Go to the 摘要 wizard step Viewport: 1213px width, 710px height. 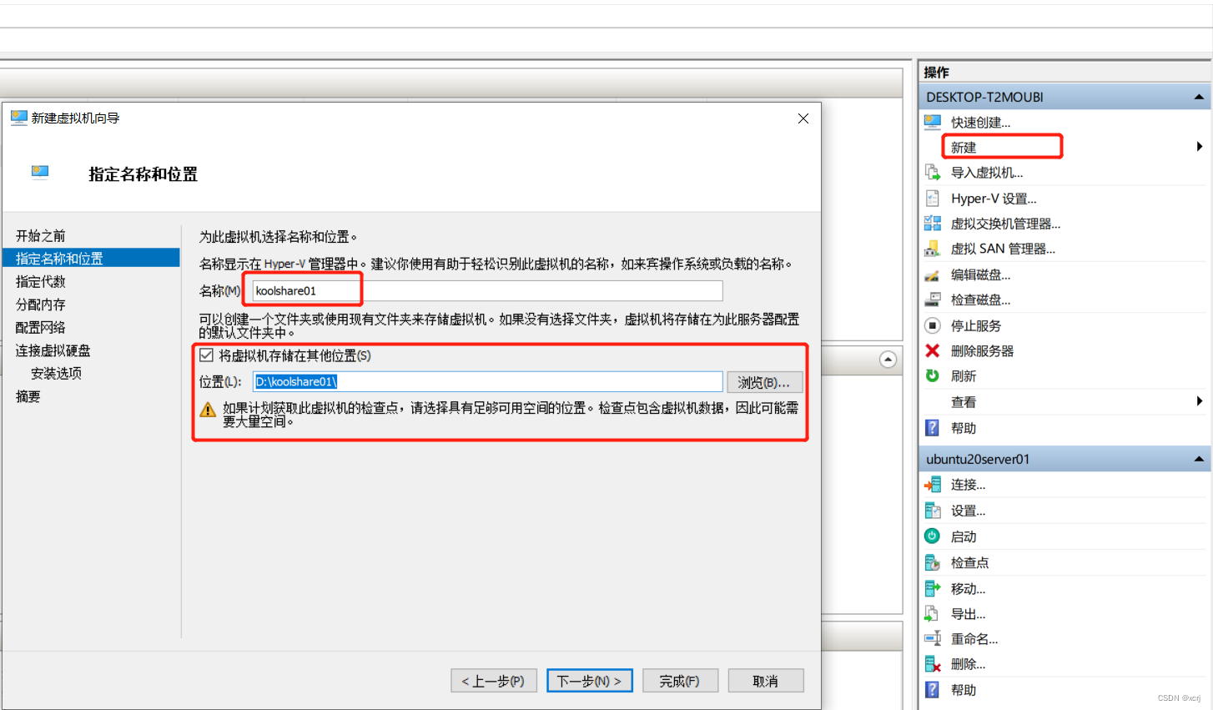[x=28, y=396]
